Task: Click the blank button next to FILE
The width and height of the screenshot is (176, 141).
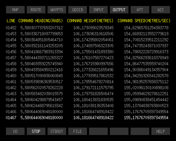Action: tap(98, 131)
